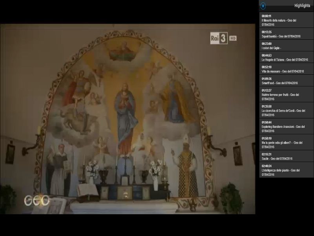Jump to 'Nutrire terreno per frutti' highlight
This screenshot has width=314, height=236.
coord(287,94)
